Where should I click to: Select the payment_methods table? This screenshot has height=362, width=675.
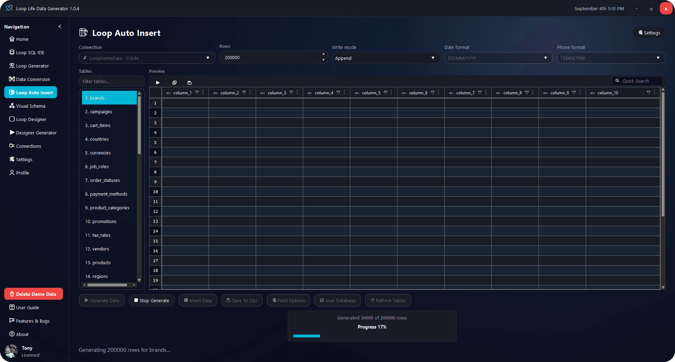109,194
